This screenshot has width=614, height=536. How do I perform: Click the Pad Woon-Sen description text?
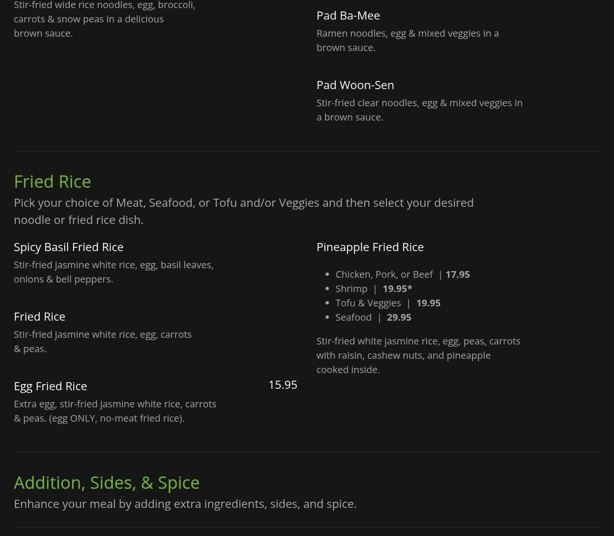[x=419, y=110]
